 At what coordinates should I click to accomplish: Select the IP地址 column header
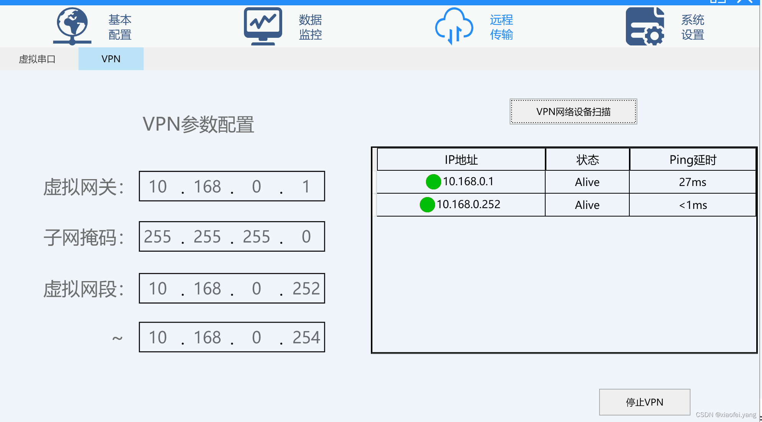point(460,159)
